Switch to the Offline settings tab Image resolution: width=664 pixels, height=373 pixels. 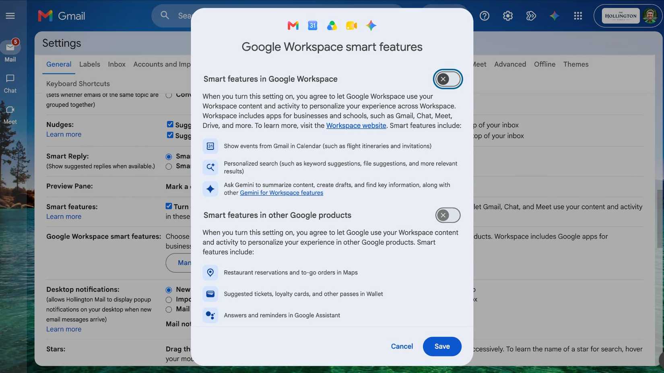point(544,64)
